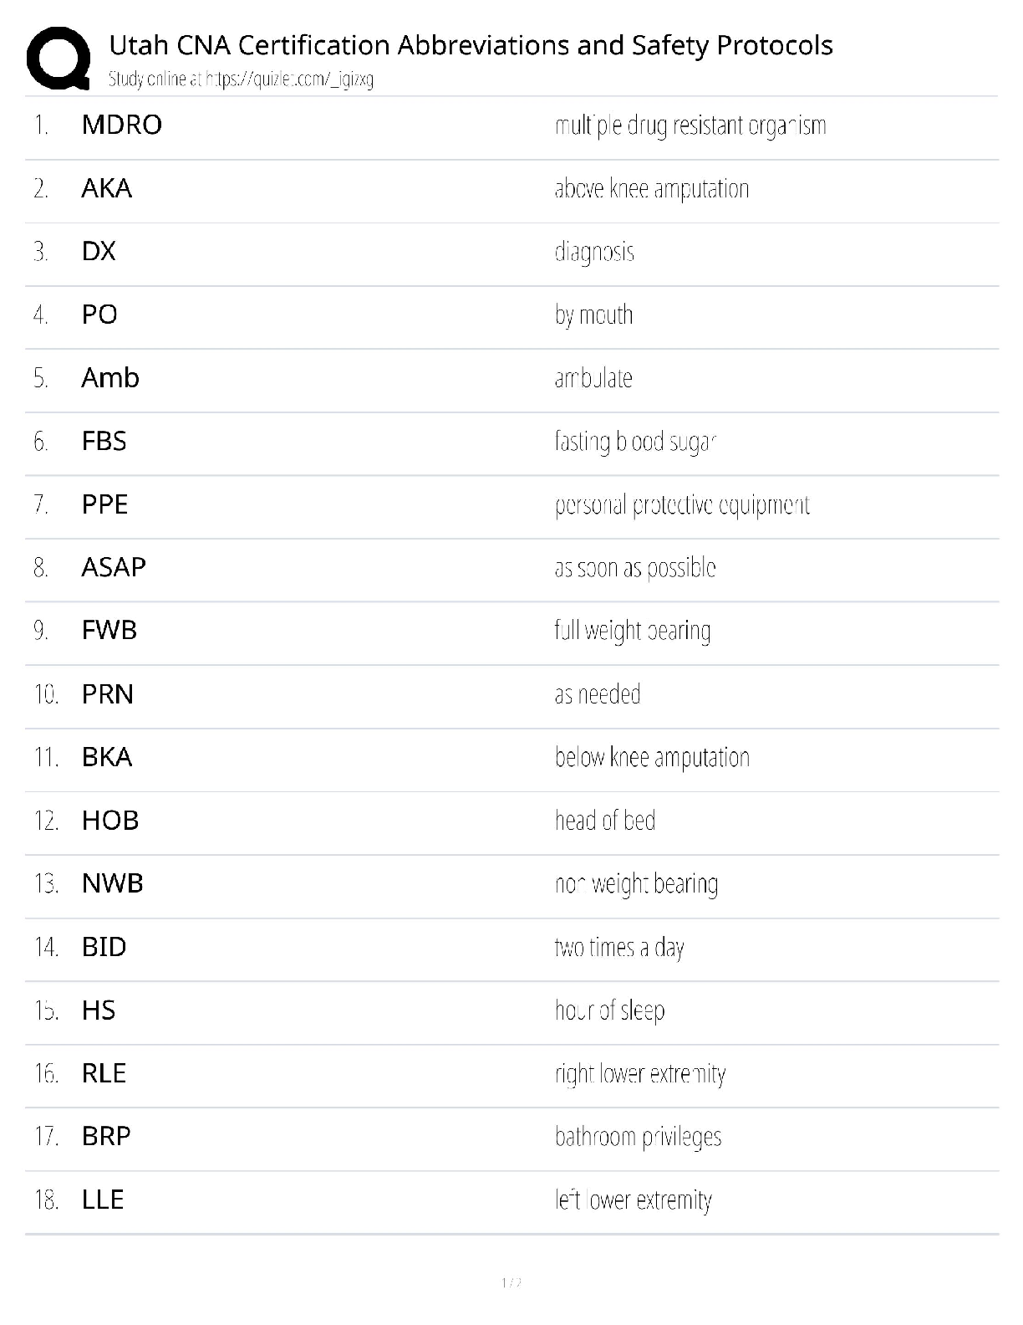Open the quizlet.com study link
1023x1325 pixels.
click(288, 79)
